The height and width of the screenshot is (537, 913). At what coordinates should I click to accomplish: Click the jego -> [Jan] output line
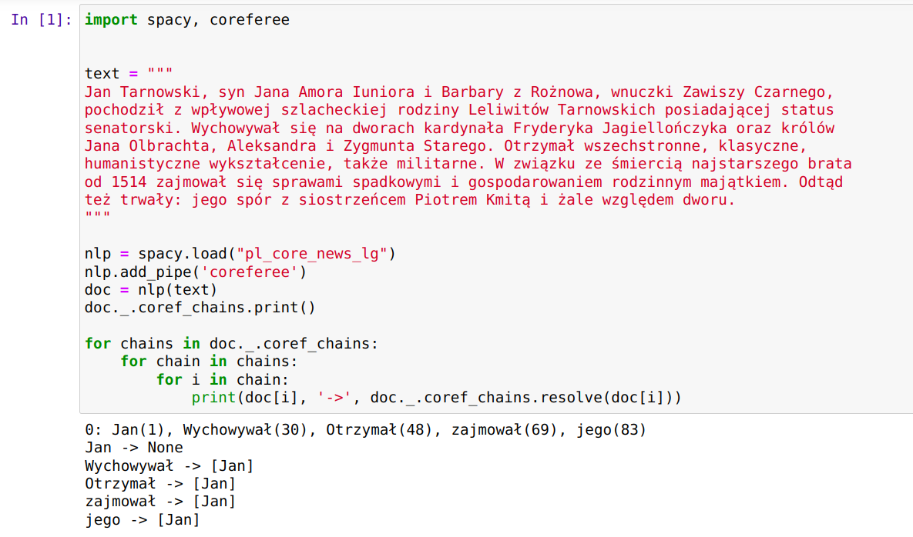pos(142,519)
